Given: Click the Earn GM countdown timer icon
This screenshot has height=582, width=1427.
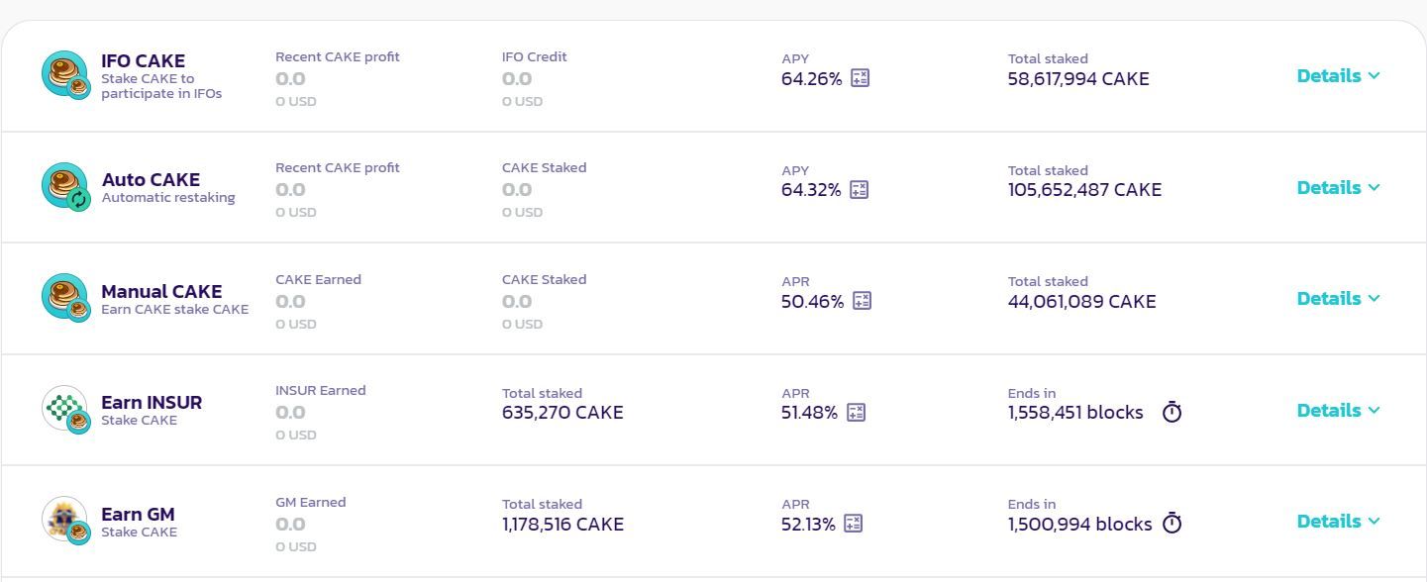Looking at the screenshot, I should tap(1172, 524).
